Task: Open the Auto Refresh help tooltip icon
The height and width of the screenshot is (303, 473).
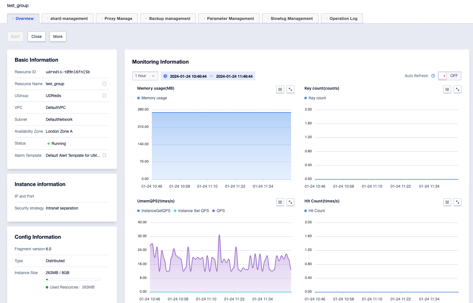Action: click(433, 76)
